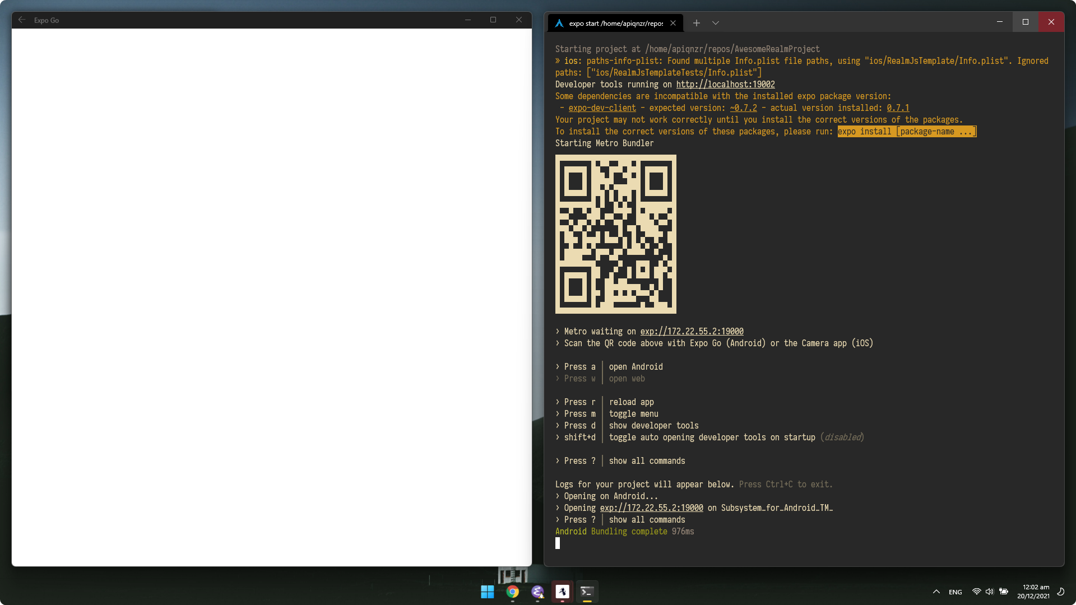The image size is (1076, 605).
Task: Switch to Expo Go taskbar app
Action: pos(562,592)
